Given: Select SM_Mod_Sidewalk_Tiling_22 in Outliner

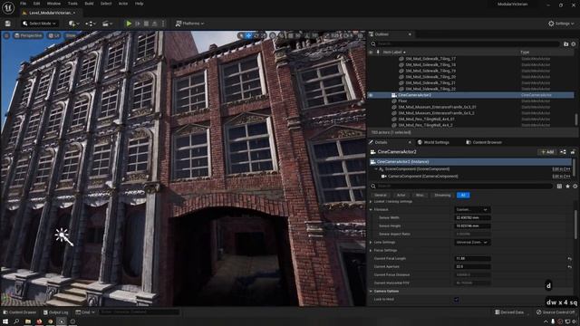Looking at the screenshot, I should pos(430,89).
